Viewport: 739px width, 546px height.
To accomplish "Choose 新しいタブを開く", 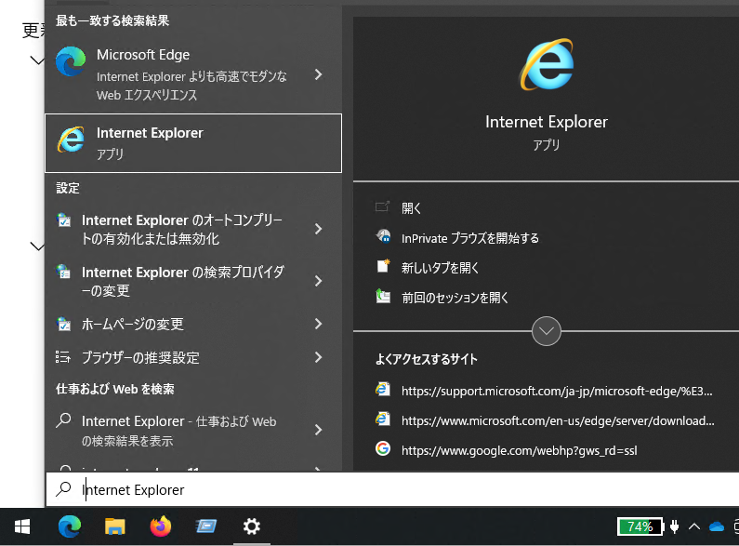I will click(440, 268).
